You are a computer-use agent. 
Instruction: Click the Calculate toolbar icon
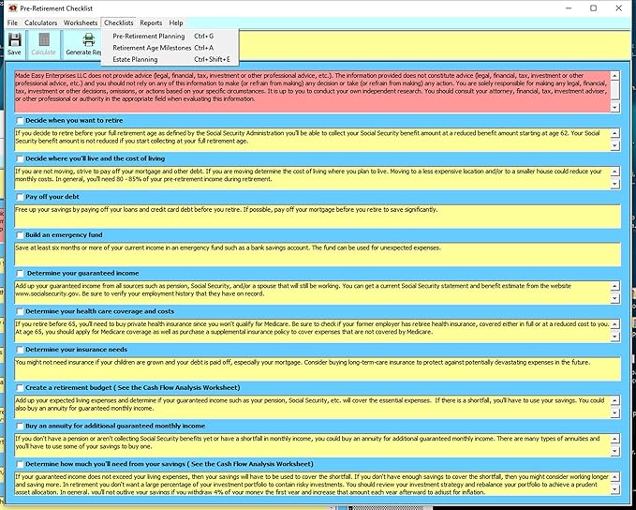pos(43,40)
